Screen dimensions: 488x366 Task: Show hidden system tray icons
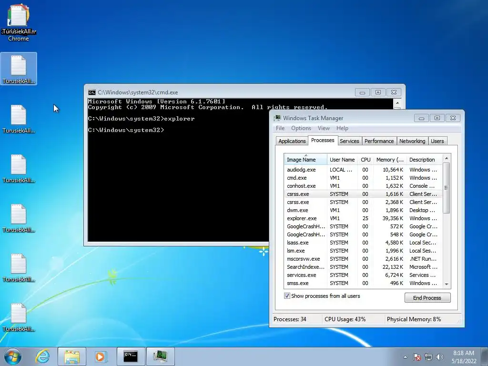pos(405,357)
